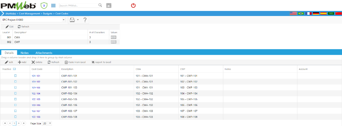Open the 101-102 cost code link
This screenshot has width=342, height=126.
(x=36, y=81)
